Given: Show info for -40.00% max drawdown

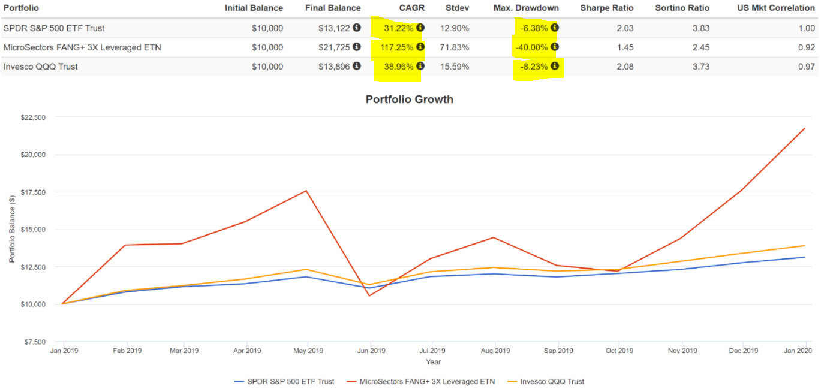Looking at the screenshot, I should tap(555, 47).
